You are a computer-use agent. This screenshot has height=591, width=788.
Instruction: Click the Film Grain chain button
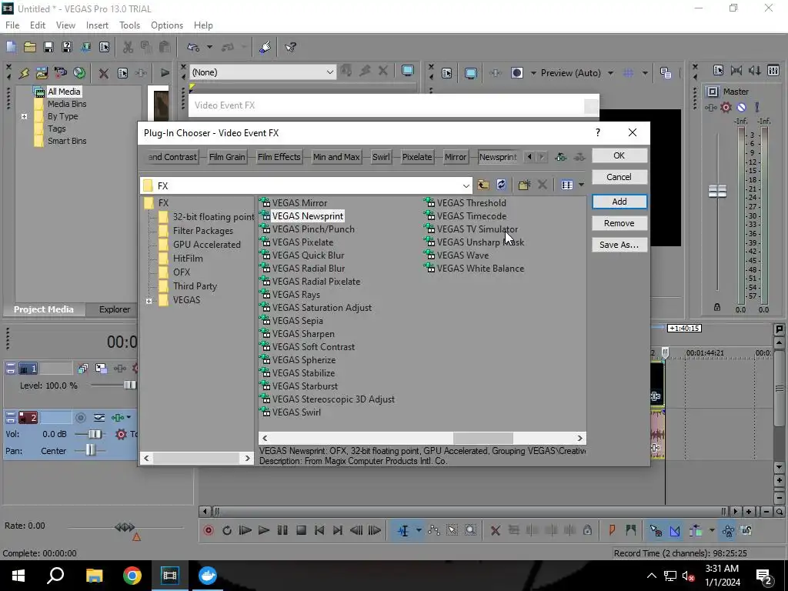227,157
